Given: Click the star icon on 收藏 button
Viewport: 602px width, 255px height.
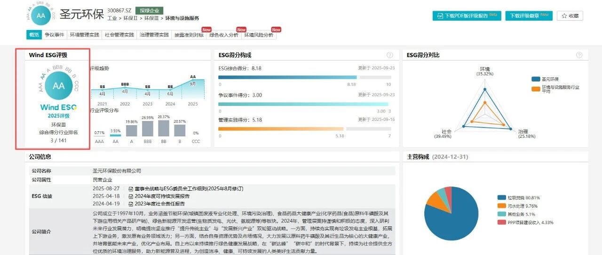Looking at the screenshot, I should coord(564,16).
